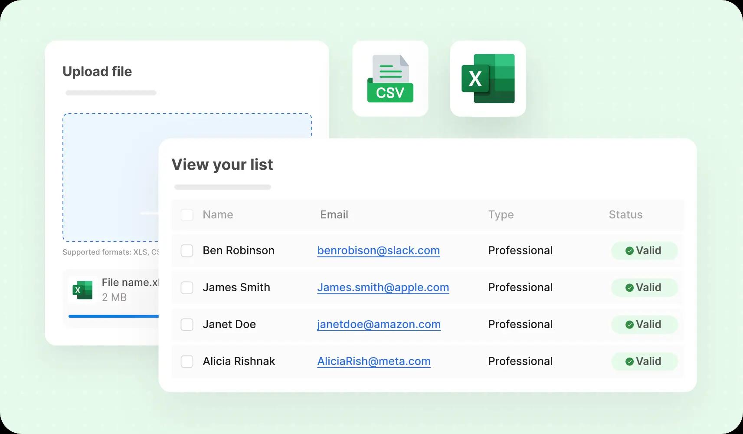Viewport: 743px width, 434px height.
Task: Check the box for Alicia Rishnak
Action: tap(187, 362)
